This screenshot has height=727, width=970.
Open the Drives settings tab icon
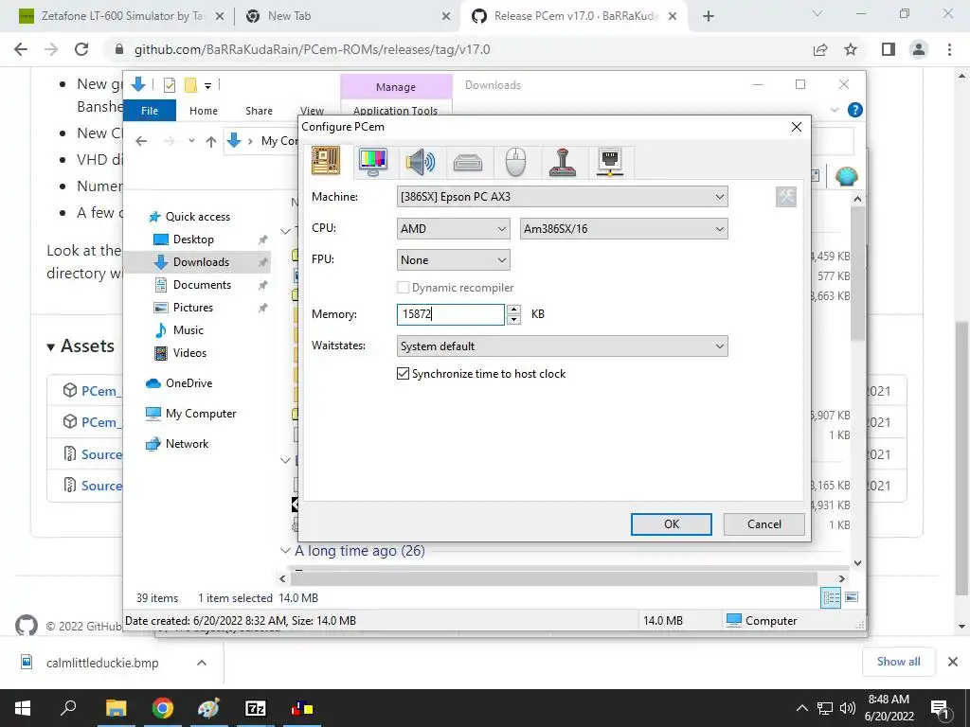pyautogui.click(x=468, y=163)
